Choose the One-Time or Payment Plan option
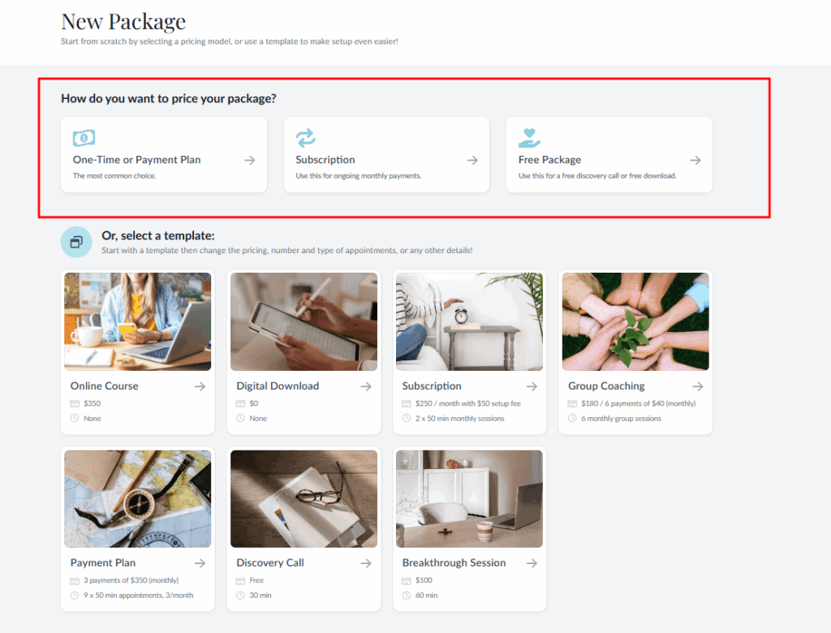This screenshot has width=831, height=633. (x=137, y=160)
